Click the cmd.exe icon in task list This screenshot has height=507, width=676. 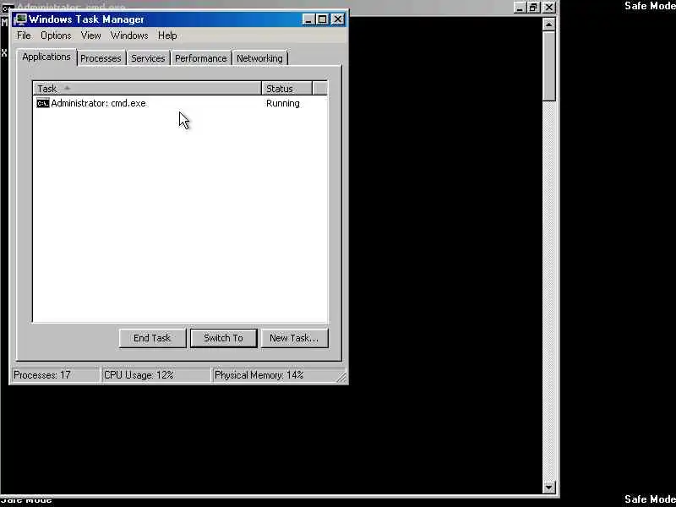coord(43,103)
